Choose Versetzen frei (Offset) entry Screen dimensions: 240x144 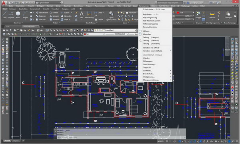coord(155,48)
